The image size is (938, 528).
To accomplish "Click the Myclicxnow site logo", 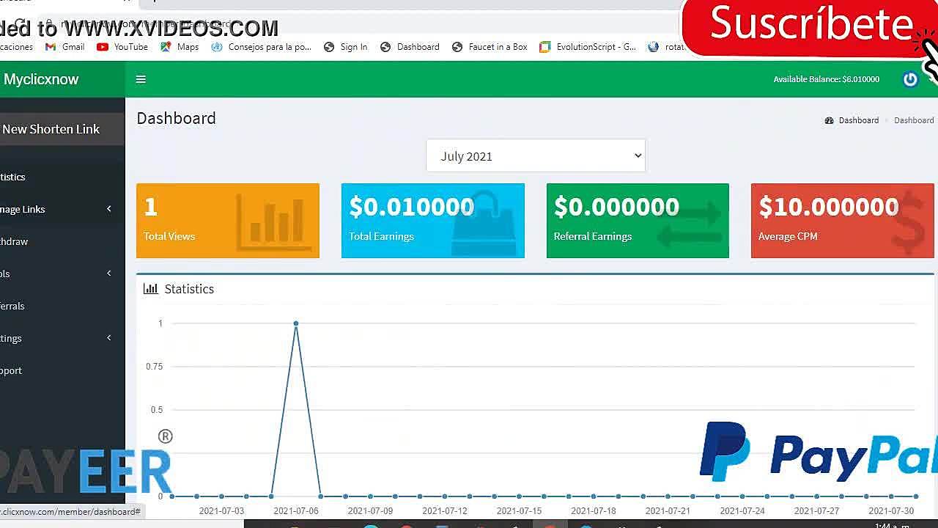I will tap(40, 79).
